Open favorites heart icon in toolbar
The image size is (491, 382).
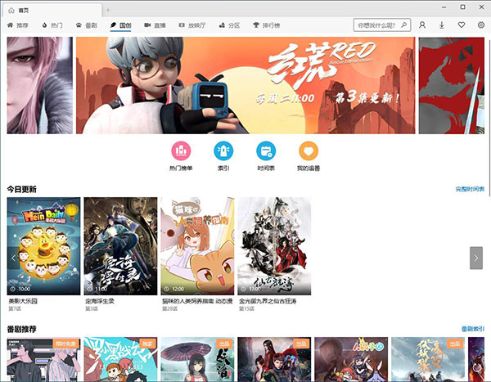click(x=462, y=25)
